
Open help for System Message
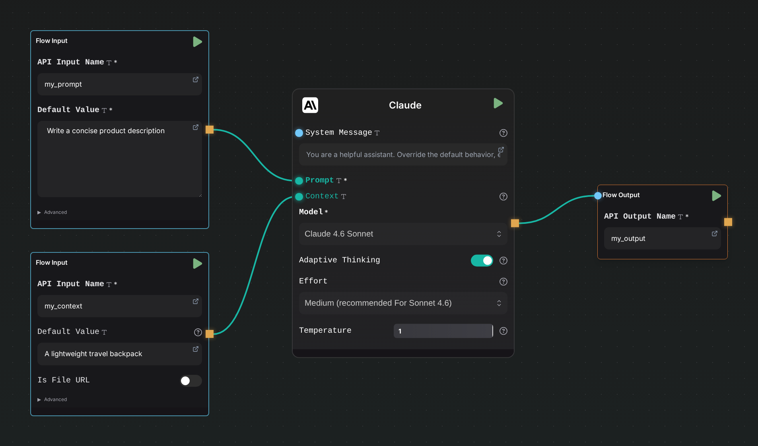[x=503, y=133]
